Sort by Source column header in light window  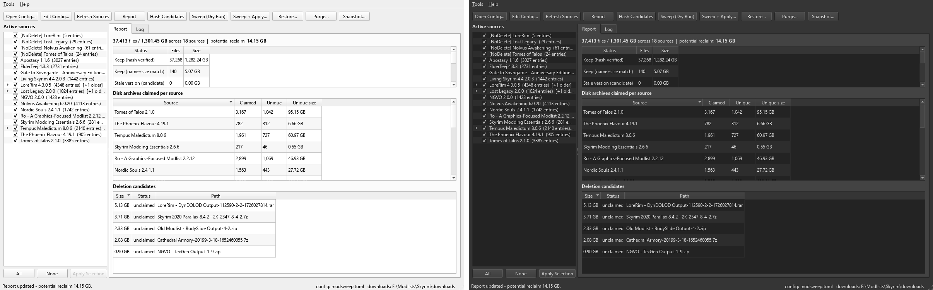(173, 102)
